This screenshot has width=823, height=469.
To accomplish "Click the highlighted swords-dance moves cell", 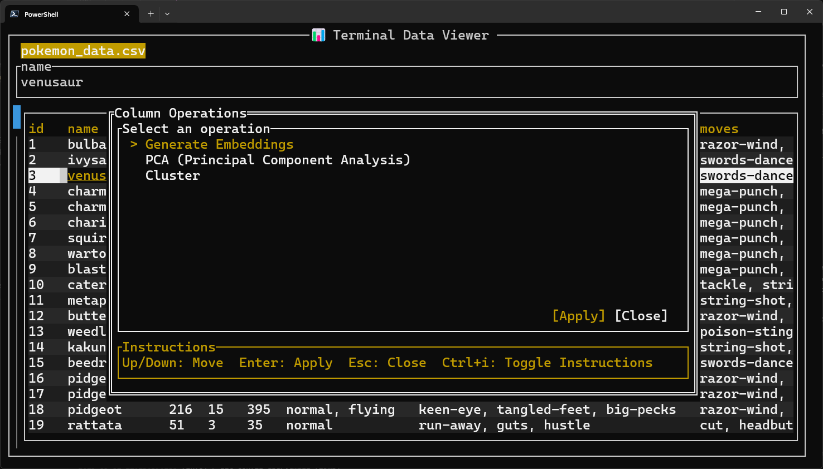I will (747, 175).
